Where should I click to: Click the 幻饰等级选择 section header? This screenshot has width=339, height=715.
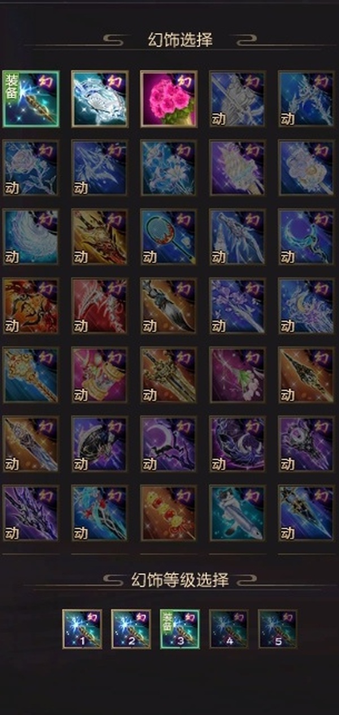coord(180,580)
